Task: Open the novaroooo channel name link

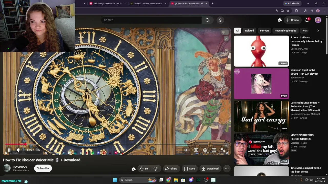Action: [20, 167]
